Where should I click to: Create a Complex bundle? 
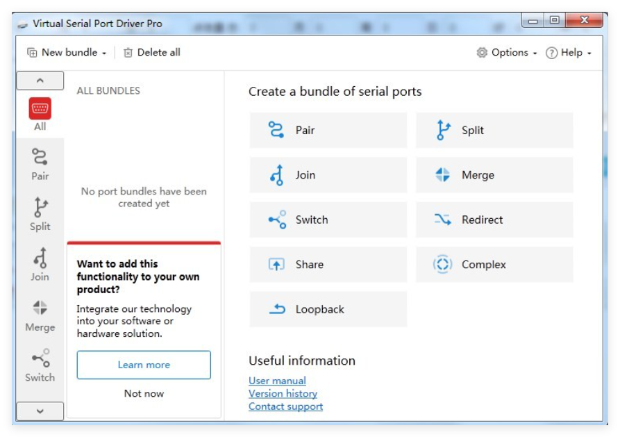click(494, 265)
